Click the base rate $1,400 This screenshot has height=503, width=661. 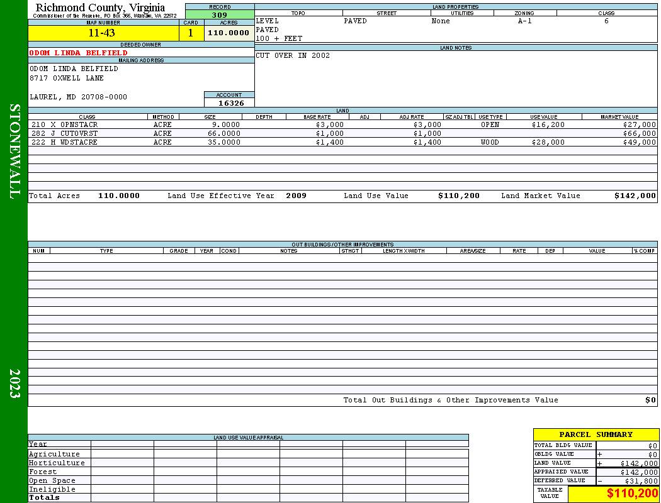[x=330, y=142]
